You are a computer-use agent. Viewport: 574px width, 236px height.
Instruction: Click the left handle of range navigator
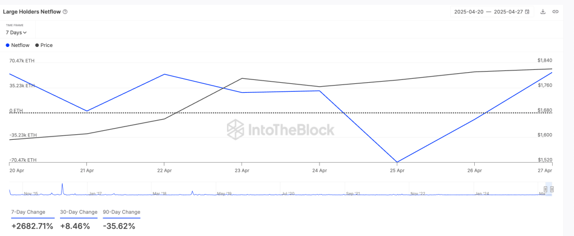[x=545, y=190]
